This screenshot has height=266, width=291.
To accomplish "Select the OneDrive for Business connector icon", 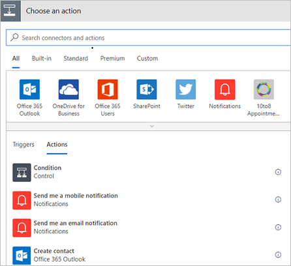I will pyautogui.click(x=69, y=89).
